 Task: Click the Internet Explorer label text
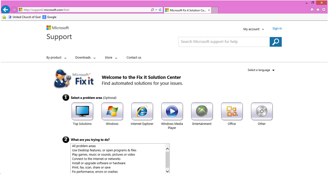(x=142, y=124)
